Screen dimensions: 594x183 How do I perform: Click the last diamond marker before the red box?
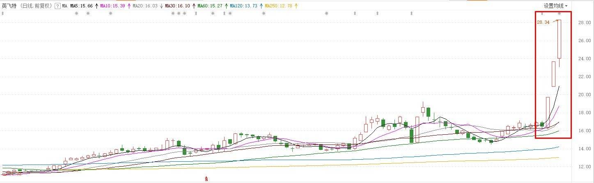pyautogui.click(x=411, y=14)
